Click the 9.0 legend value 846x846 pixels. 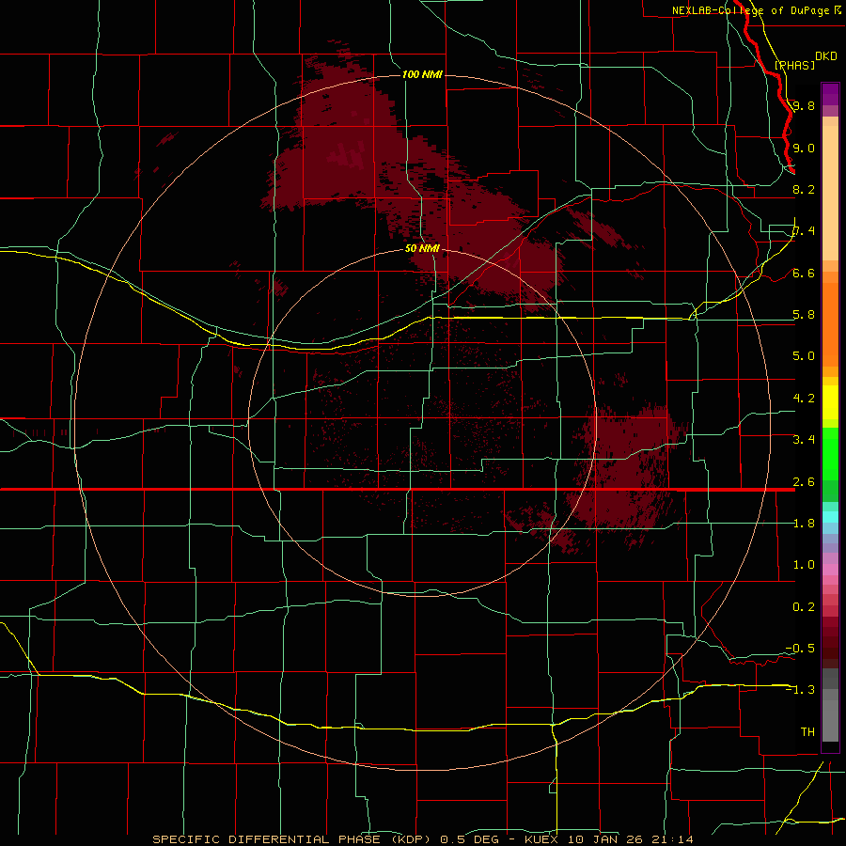(x=804, y=148)
